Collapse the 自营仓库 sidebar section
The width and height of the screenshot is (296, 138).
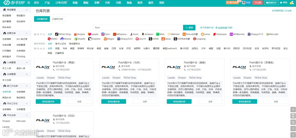click(27, 33)
